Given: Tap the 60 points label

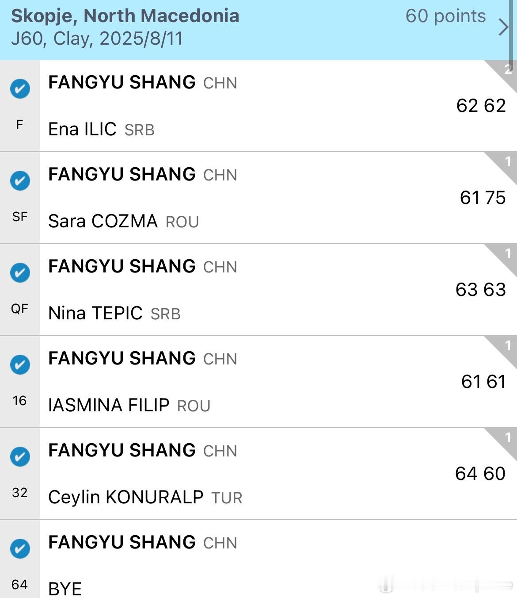Looking at the screenshot, I should click(x=445, y=16).
